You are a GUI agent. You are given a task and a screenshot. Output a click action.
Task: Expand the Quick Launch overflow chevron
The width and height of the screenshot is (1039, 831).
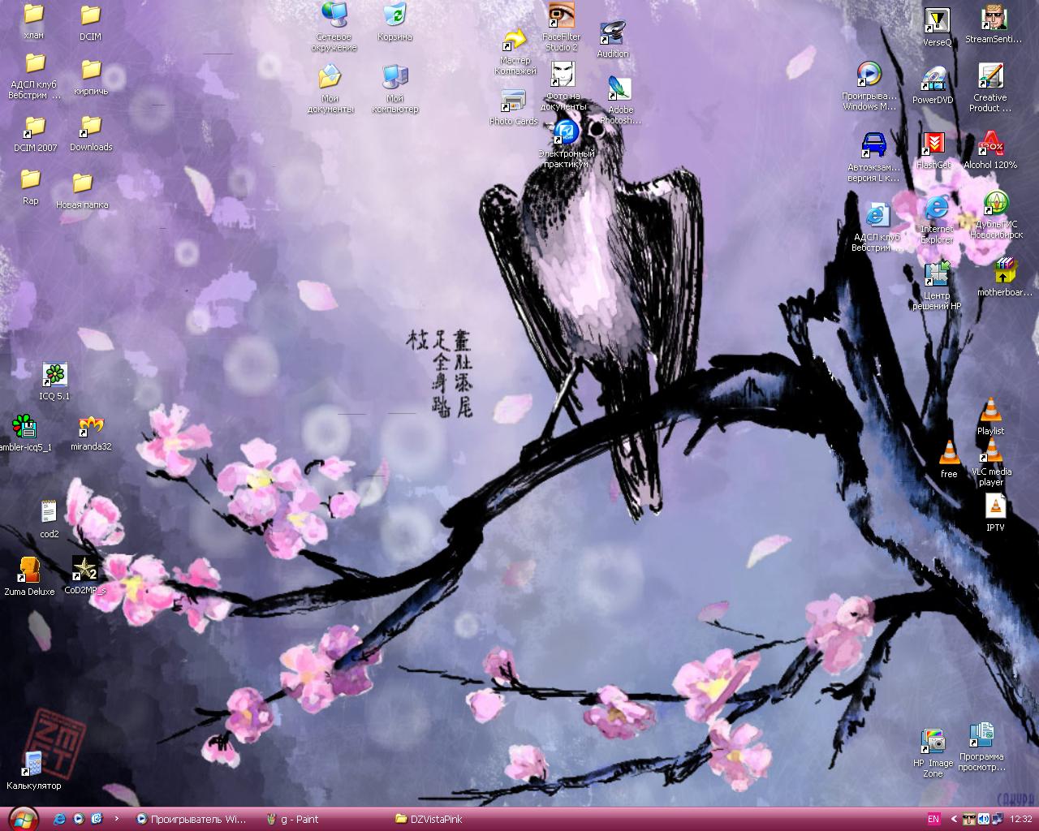pyautogui.click(x=117, y=819)
